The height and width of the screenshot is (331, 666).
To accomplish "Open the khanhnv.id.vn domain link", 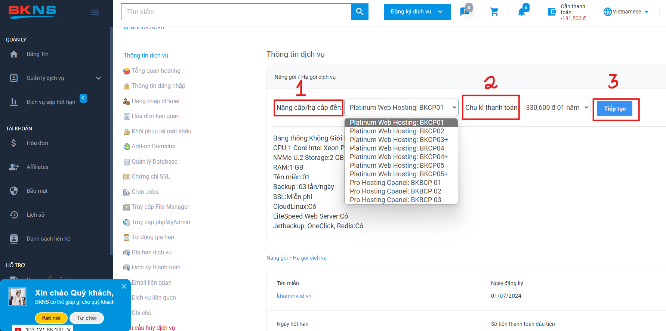I will (x=294, y=296).
